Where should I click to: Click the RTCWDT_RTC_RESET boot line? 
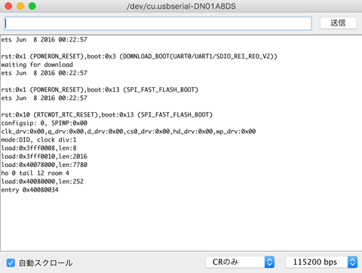click(107, 115)
